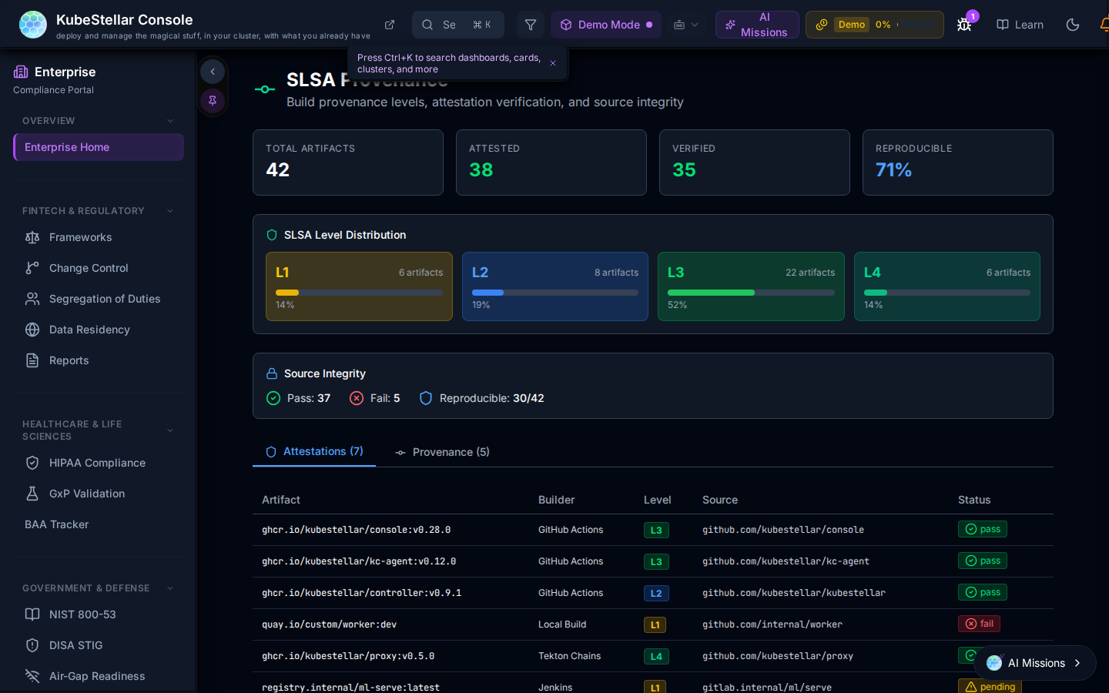This screenshot has height=693, width=1109.
Task: Open HIPAA Compliance from the sidebar
Action: 97,463
